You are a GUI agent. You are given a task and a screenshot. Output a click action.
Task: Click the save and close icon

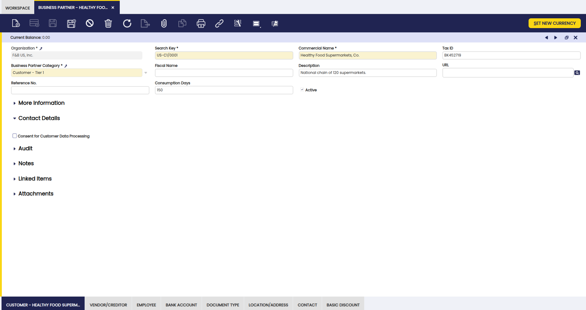coord(71,23)
